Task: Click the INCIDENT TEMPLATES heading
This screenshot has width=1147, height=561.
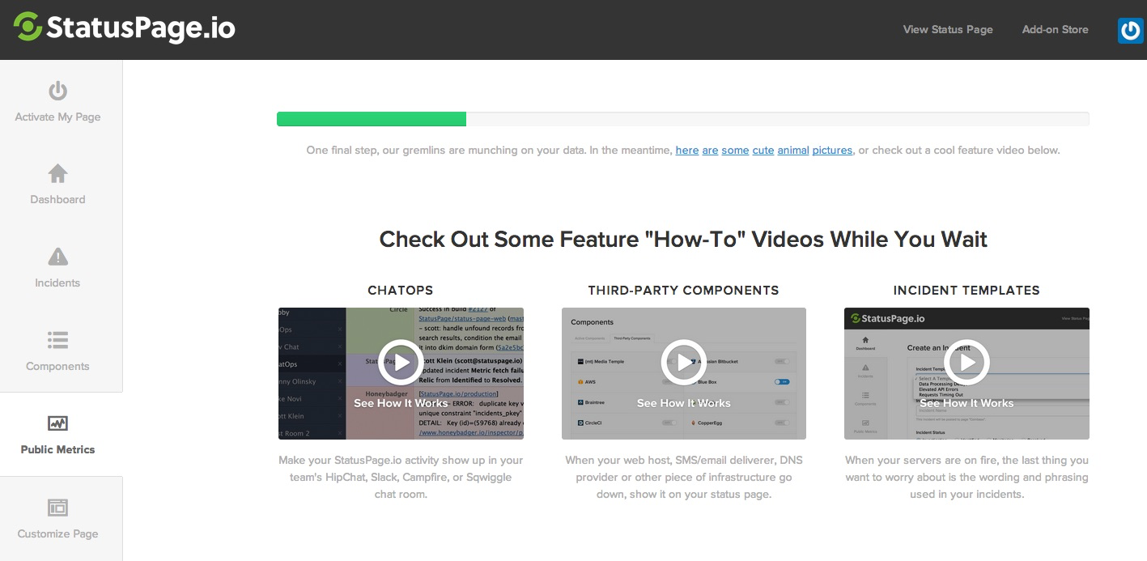Action: click(x=966, y=290)
